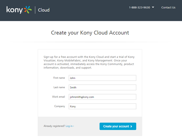Click the kony wordmark in the header
This screenshot has width=182, height=138.
[15, 10]
